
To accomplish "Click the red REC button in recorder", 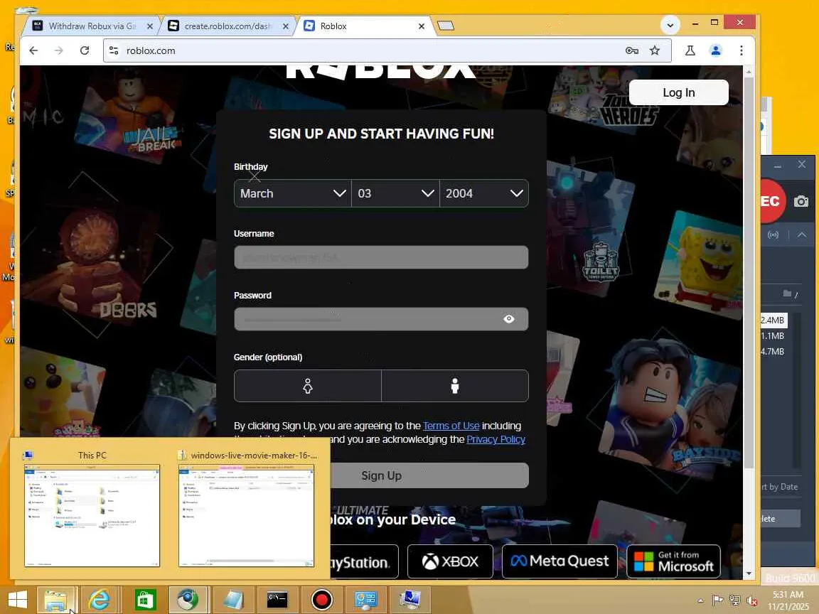I will (x=771, y=201).
